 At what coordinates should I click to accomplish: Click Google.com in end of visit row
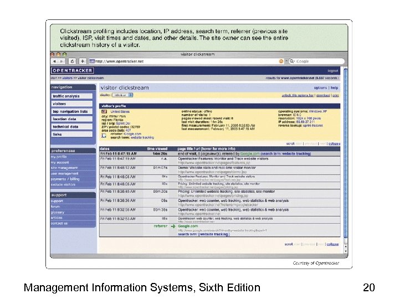click(x=250, y=154)
